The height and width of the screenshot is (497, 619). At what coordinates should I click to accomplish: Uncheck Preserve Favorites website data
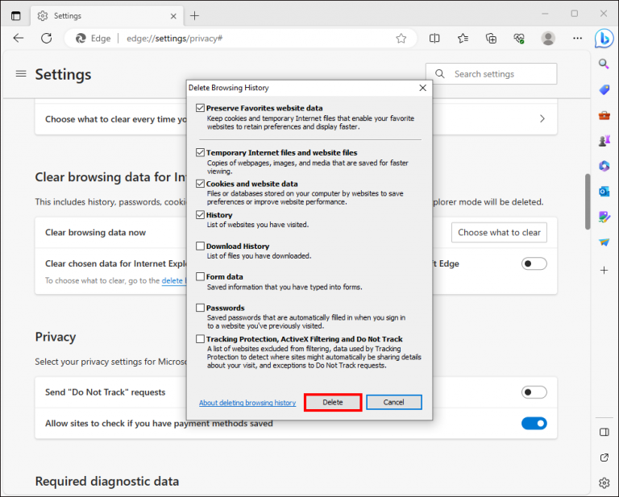(x=200, y=108)
